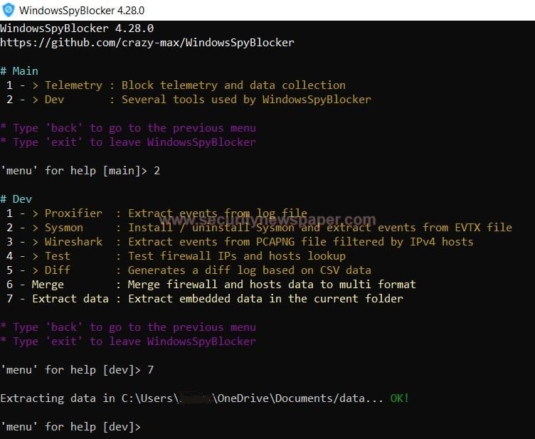This screenshot has height=439, width=535.
Task: Choose Dev menu option in Main
Action: 54,100
